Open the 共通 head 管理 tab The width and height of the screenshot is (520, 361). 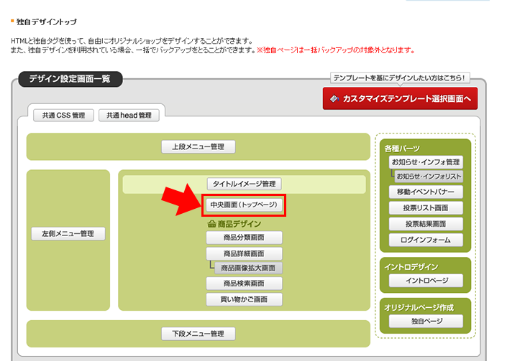click(129, 115)
